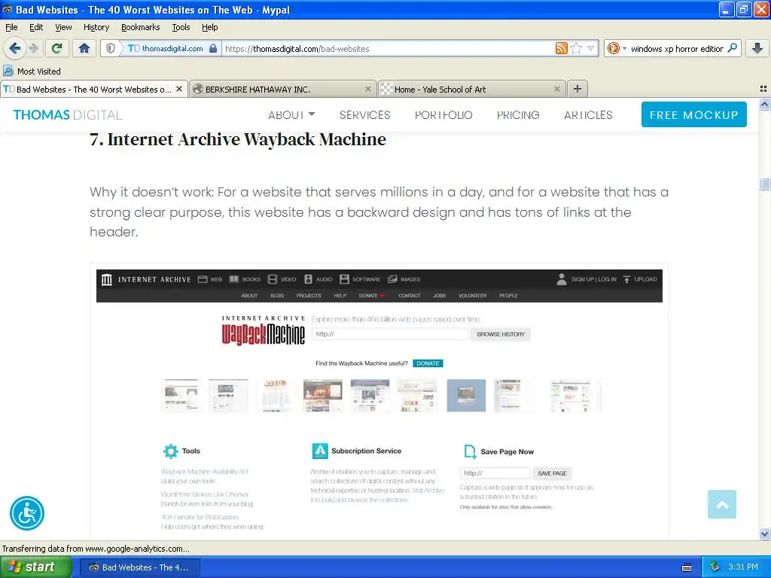The width and height of the screenshot is (771, 578).
Task: Open the ARTICLES nav link
Action: [x=588, y=114]
